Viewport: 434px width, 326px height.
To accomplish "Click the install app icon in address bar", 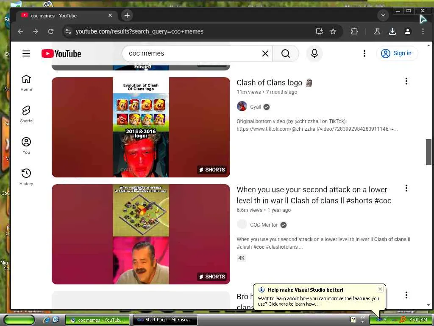I will (320, 31).
